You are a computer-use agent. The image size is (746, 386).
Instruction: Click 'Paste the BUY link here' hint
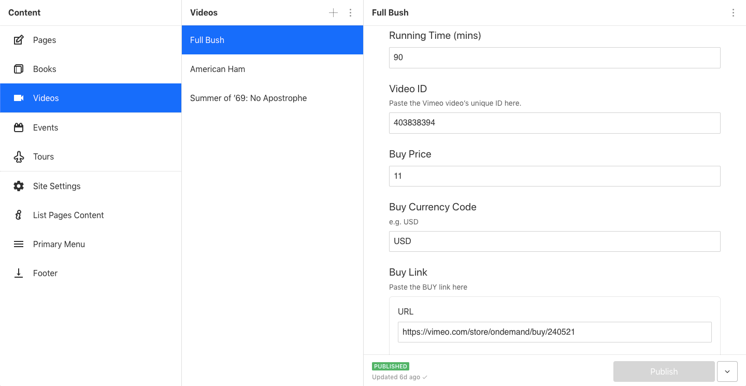pos(428,287)
